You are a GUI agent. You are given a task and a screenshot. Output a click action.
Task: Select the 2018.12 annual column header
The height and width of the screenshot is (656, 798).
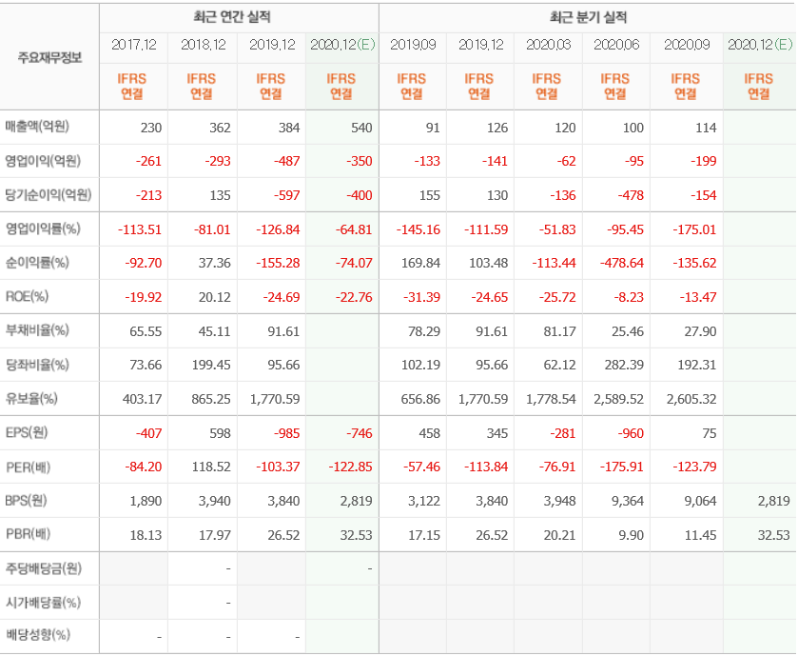[x=203, y=45]
